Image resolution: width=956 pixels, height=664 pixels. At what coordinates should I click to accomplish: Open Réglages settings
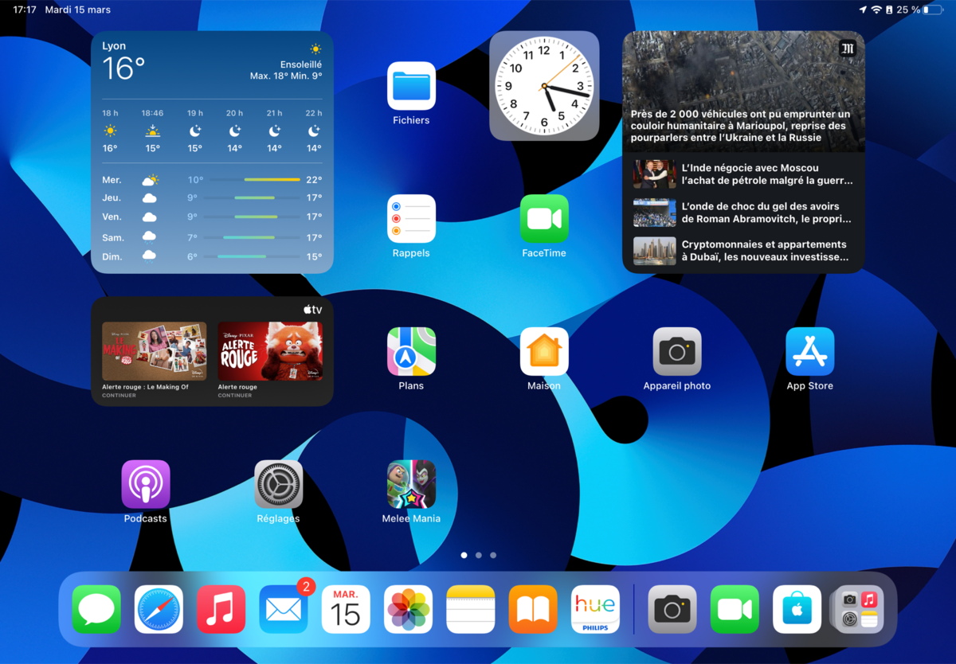click(279, 484)
